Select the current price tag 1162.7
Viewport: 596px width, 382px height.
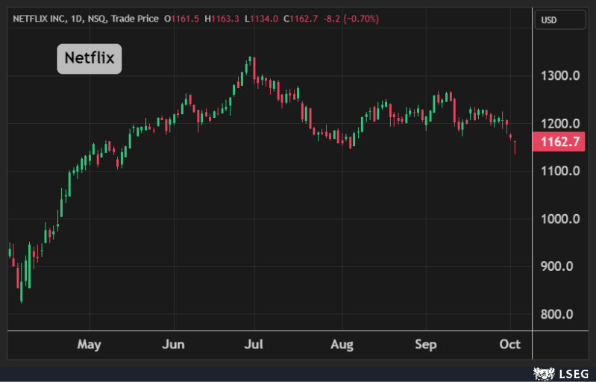pyautogui.click(x=558, y=142)
